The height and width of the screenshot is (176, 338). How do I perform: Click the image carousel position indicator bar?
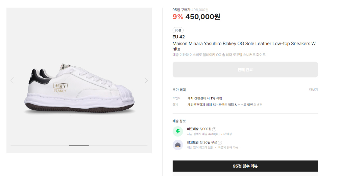pyautogui.click(x=79, y=146)
